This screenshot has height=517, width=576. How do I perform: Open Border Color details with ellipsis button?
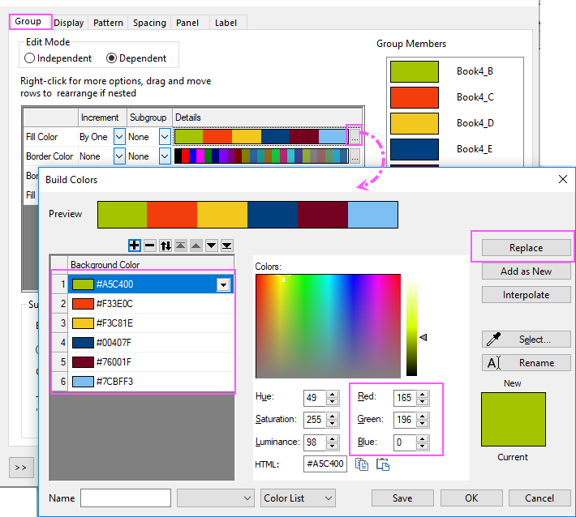point(355,156)
